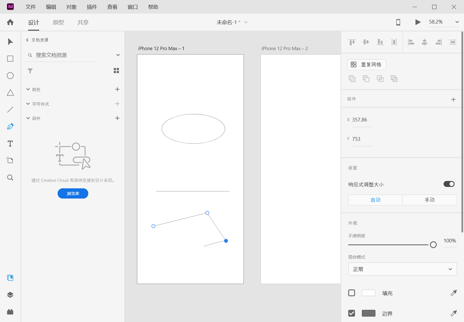Screen dimensions: 464x322
Task: Uncheck the 边界 border checkbox
Action: tap(352, 313)
